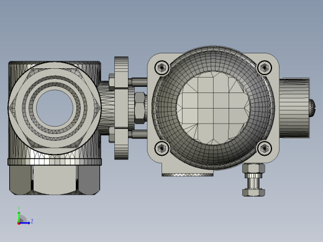
Task: Select the top-right socket screw on the square flange
Action: pyautogui.click(x=265, y=68)
